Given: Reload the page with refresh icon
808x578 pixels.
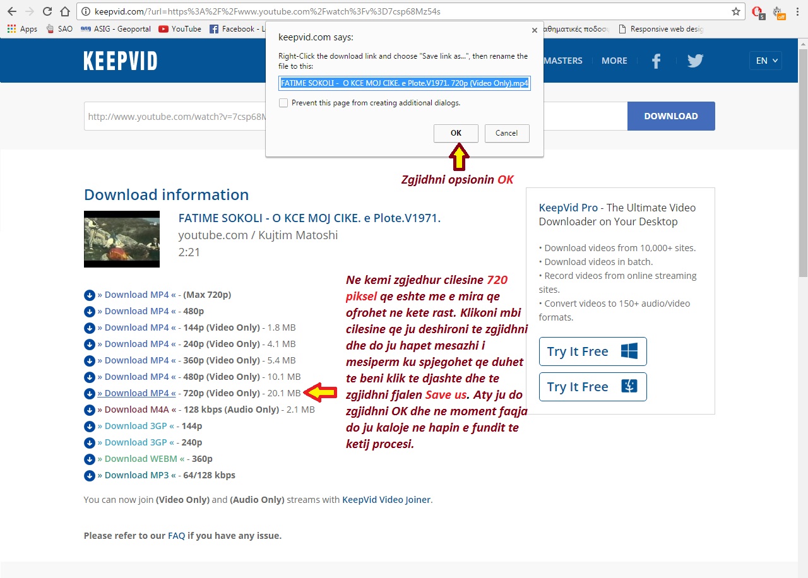Looking at the screenshot, I should tap(47, 11).
